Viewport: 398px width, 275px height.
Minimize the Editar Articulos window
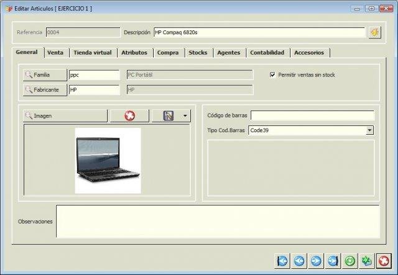coord(357,9)
